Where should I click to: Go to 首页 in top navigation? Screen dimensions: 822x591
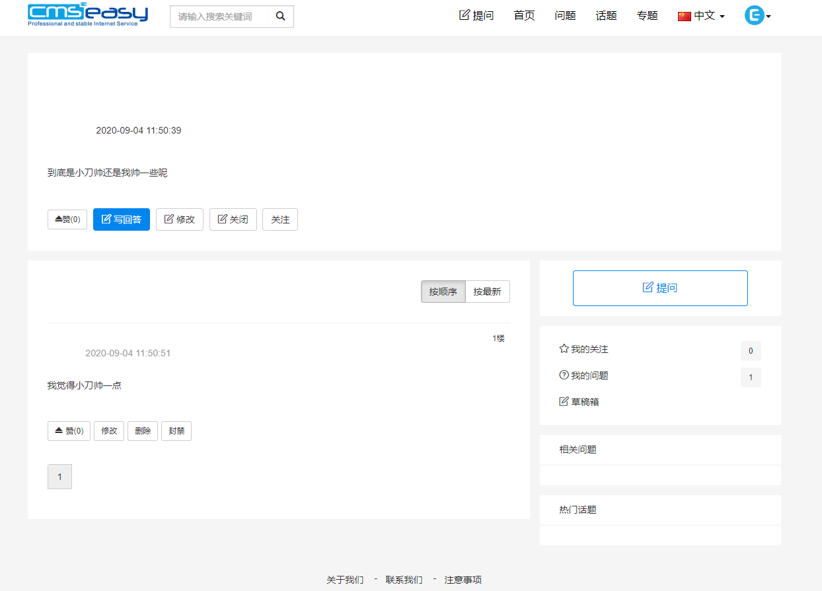524,16
